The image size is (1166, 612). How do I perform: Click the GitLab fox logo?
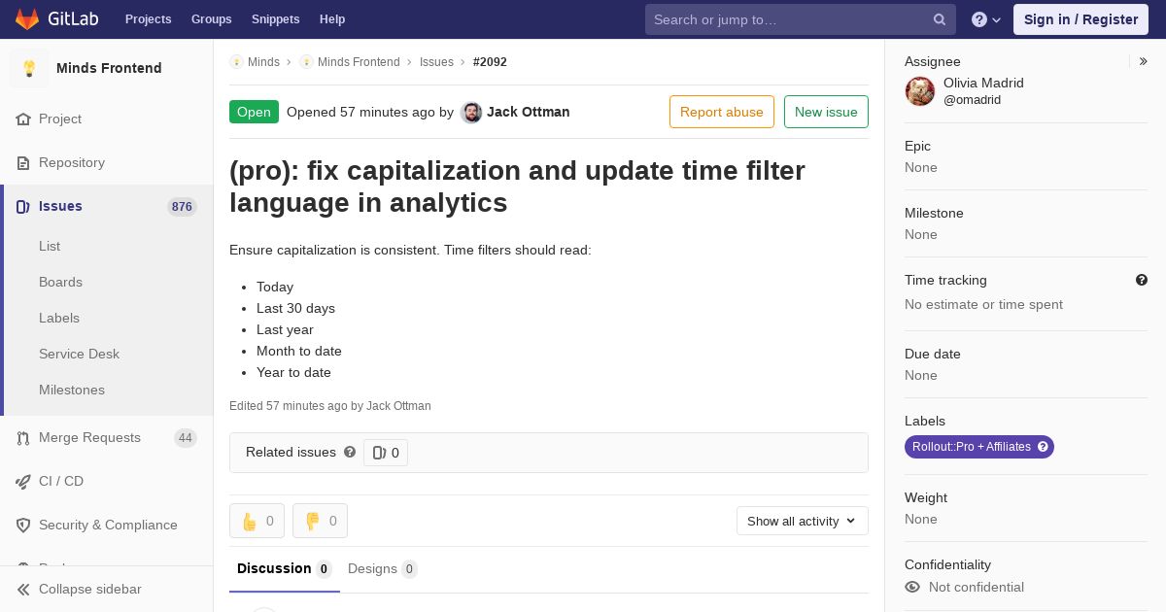[x=27, y=19]
